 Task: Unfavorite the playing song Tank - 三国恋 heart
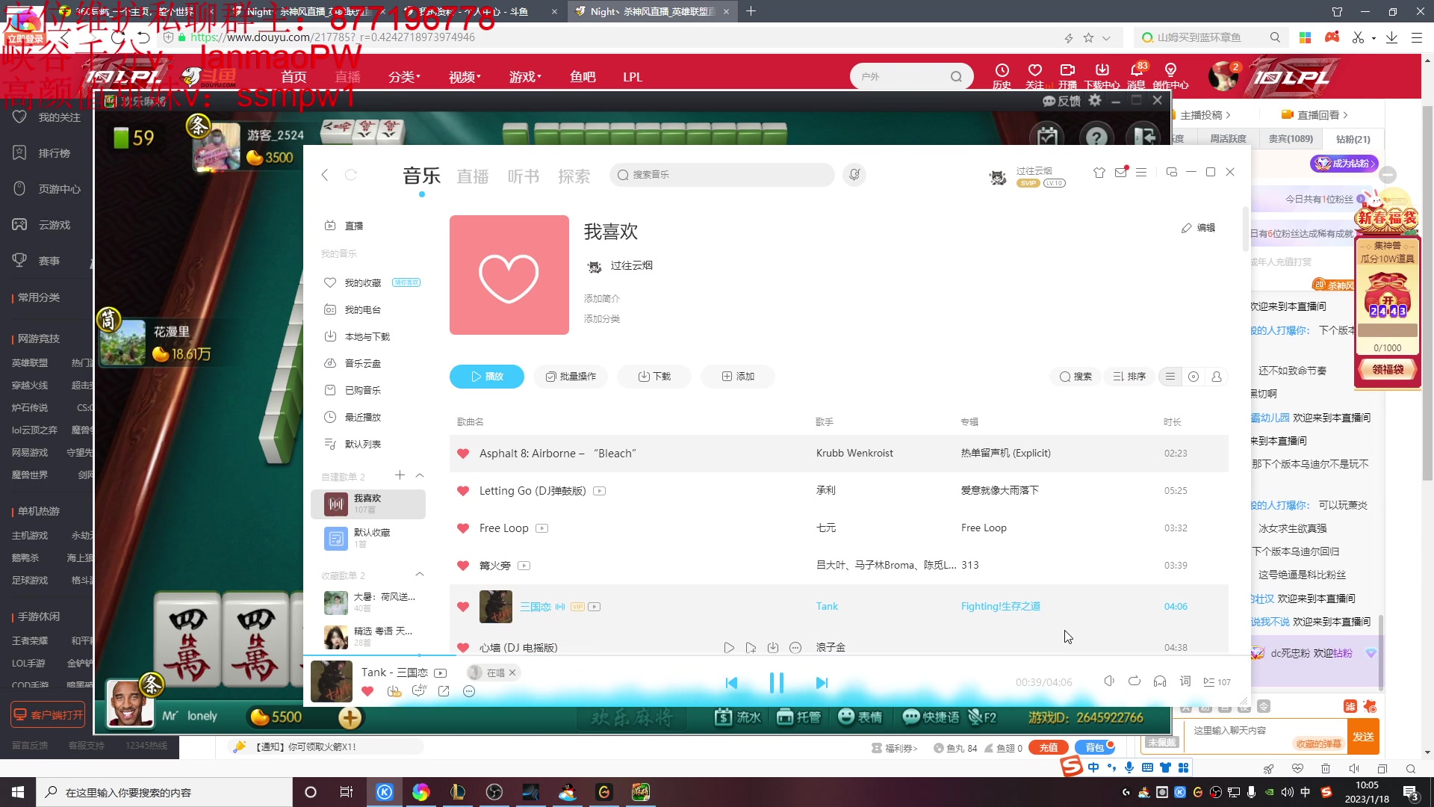click(367, 692)
